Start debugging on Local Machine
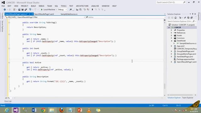 [x=48, y=10]
